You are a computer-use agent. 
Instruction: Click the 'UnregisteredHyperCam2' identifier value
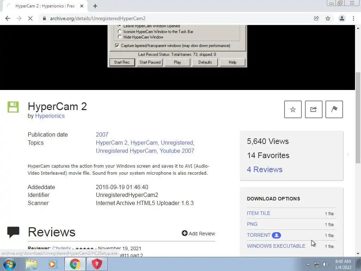(127, 195)
